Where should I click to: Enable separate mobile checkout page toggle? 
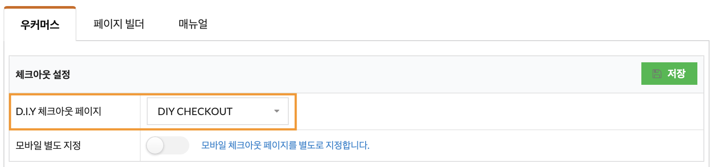pos(168,145)
